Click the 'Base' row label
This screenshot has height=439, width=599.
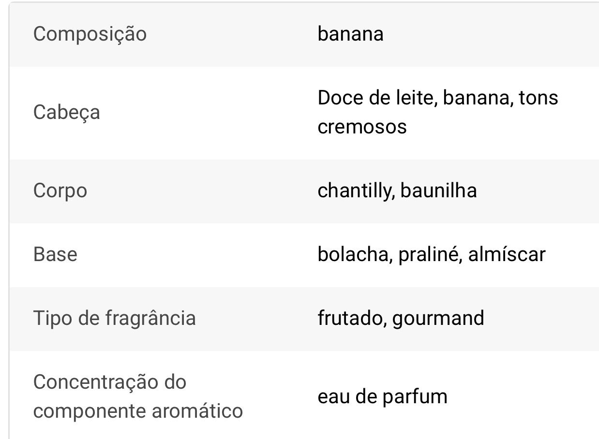tap(55, 254)
